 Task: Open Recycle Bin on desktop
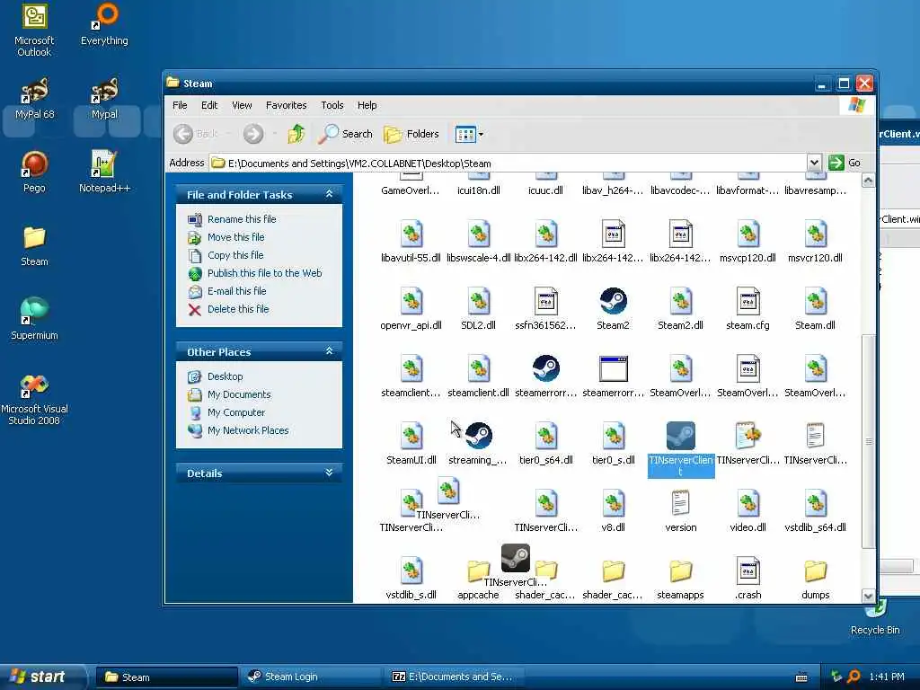coord(875,617)
